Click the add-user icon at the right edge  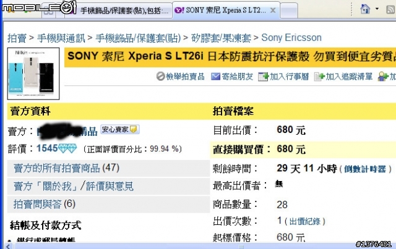pos(383,77)
